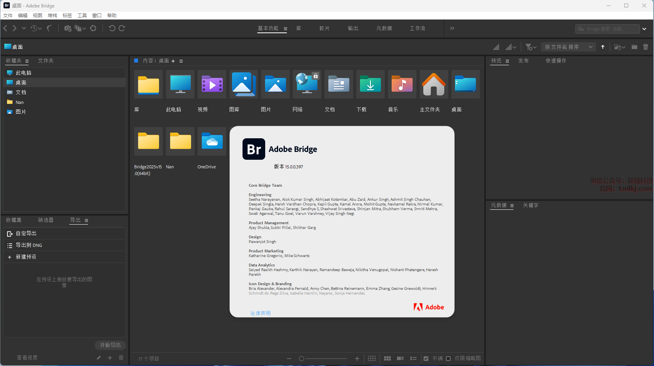The height and width of the screenshot is (366, 654).
Task: Click the delete item trash icon in path bar
Action: pos(645,47)
